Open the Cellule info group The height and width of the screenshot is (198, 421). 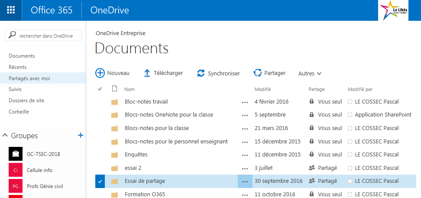(40, 170)
